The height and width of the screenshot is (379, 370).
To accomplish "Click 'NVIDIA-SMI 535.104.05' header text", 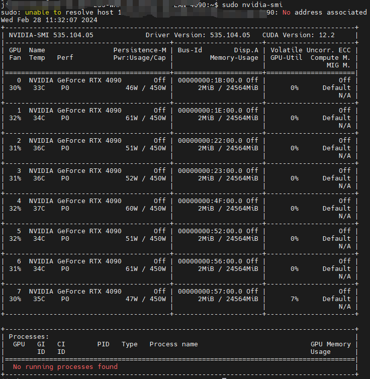I will [51, 35].
